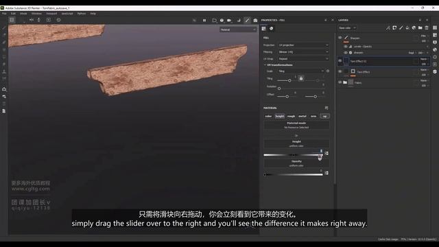Open the Help menu
This screenshot has height=247, width=439.
coord(93,14)
